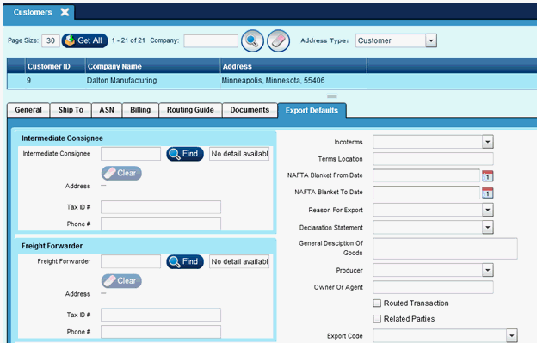Find an Intermediate Consignee
Image resolution: width=537 pixels, height=343 pixels.
185,154
